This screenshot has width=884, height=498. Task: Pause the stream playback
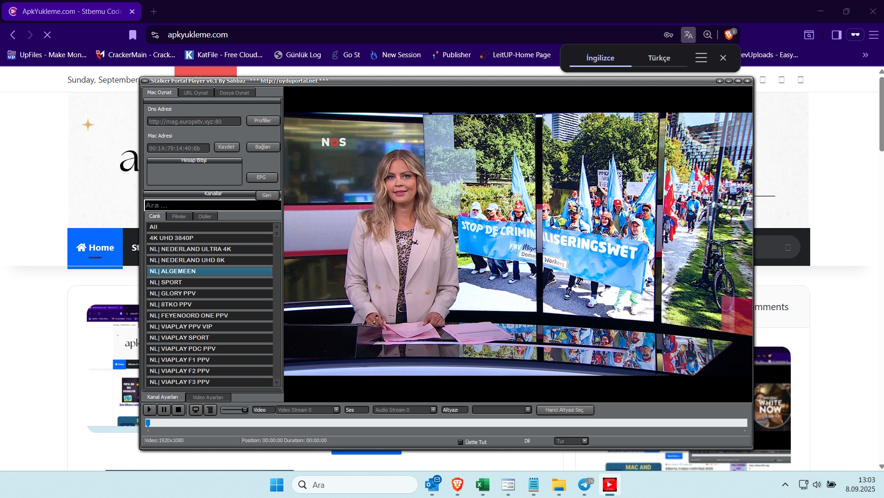(164, 410)
